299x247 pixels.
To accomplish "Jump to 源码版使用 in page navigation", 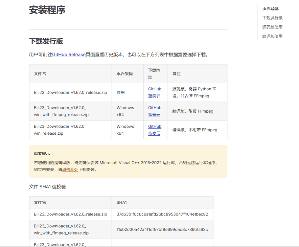I will coord(272,27).
